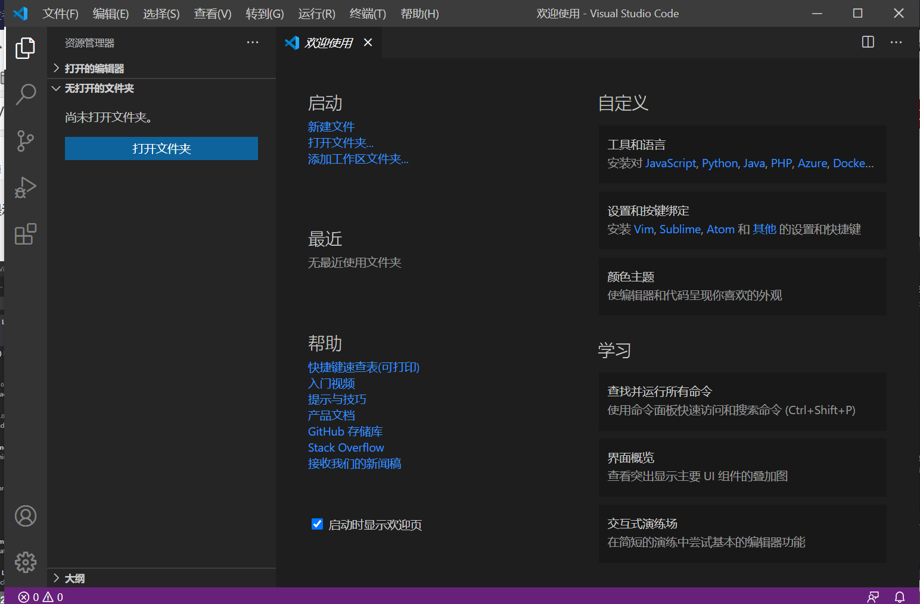Click the JavaScript link in 工具和语言

(671, 163)
